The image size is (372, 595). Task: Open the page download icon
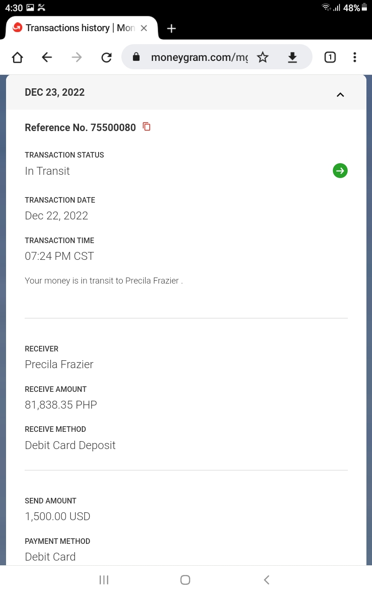[x=292, y=57]
